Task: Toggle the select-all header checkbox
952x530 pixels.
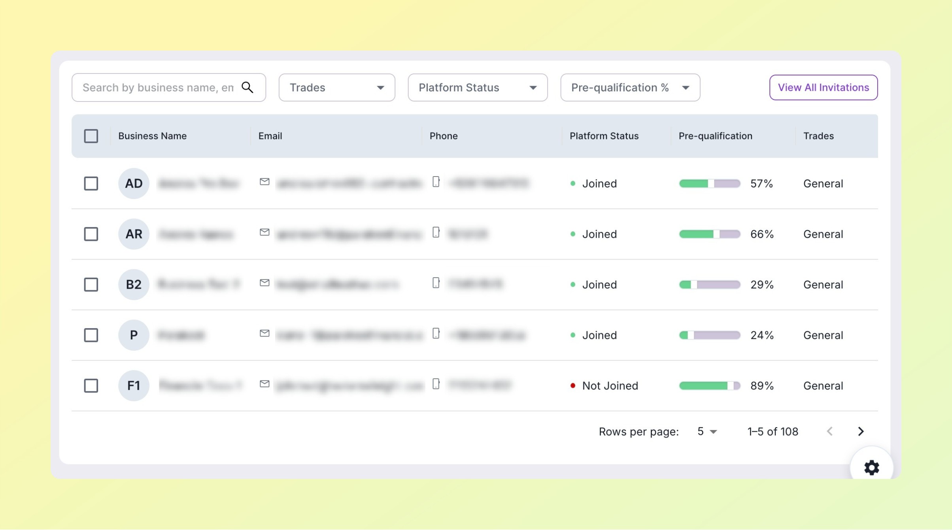Action: (91, 136)
